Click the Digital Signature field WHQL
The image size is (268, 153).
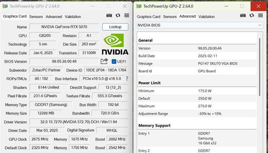[112, 130]
